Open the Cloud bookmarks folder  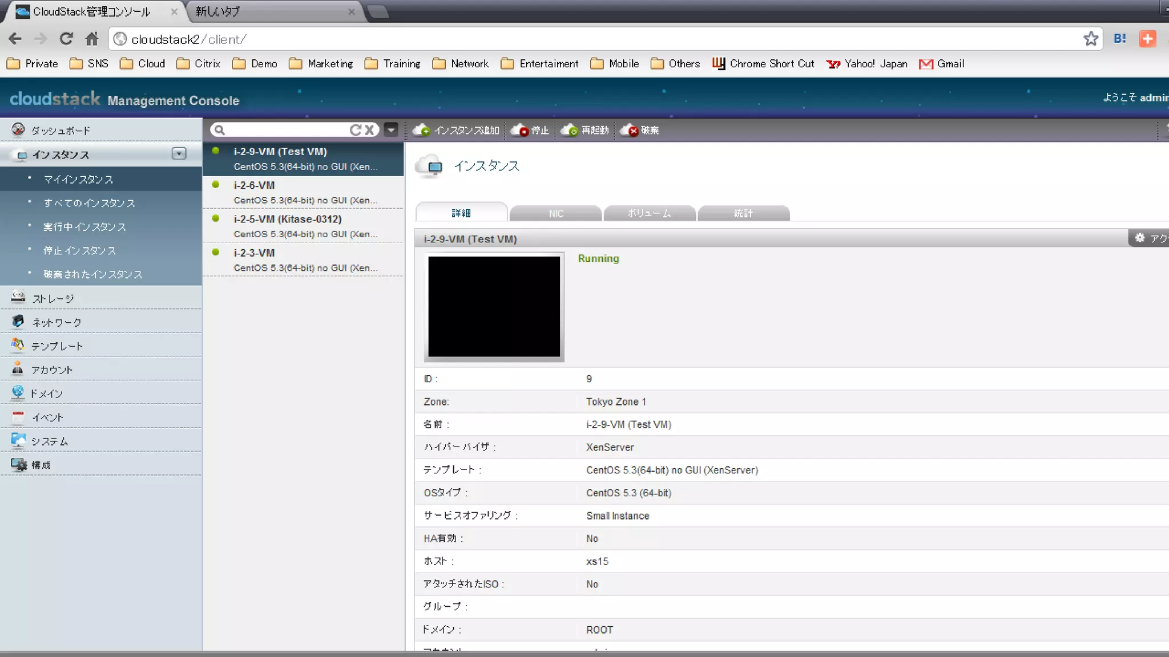tap(143, 63)
